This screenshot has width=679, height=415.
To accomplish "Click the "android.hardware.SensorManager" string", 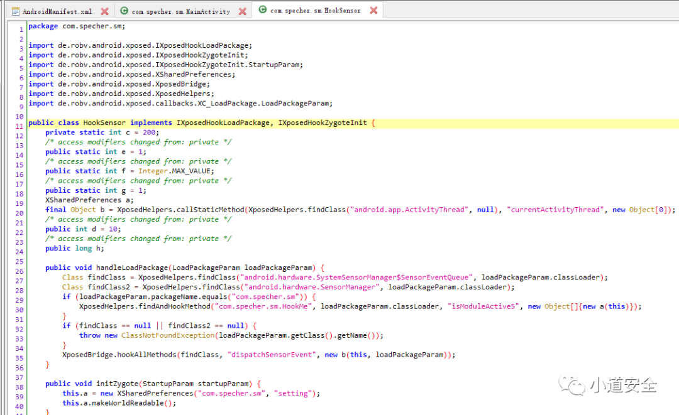I will click(312, 287).
